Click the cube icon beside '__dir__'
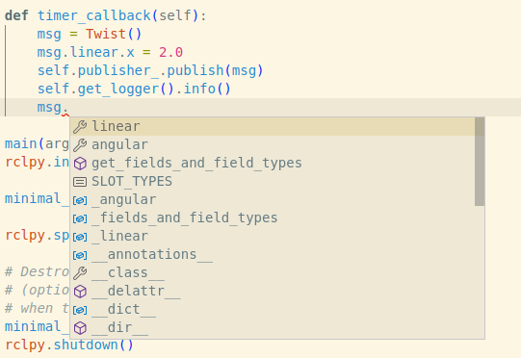The height and width of the screenshot is (358, 521). pyautogui.click(x=80, y=328)
